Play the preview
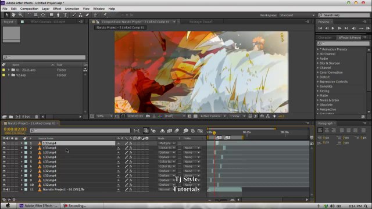372x209 pixels. click(333, 28)
